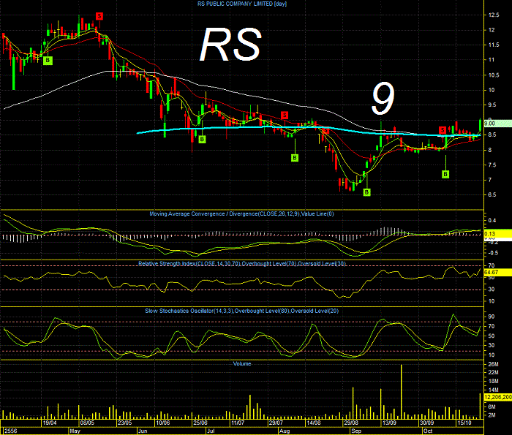Image resolution: width=512 pixels, height=435 pixels.
Task: Click the 90 label on the Stochastics axis
Action: point(491,317)
